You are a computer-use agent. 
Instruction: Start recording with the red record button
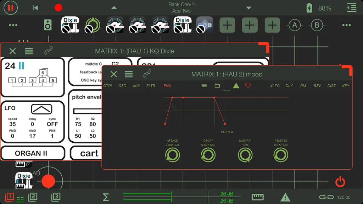(58, 8)
